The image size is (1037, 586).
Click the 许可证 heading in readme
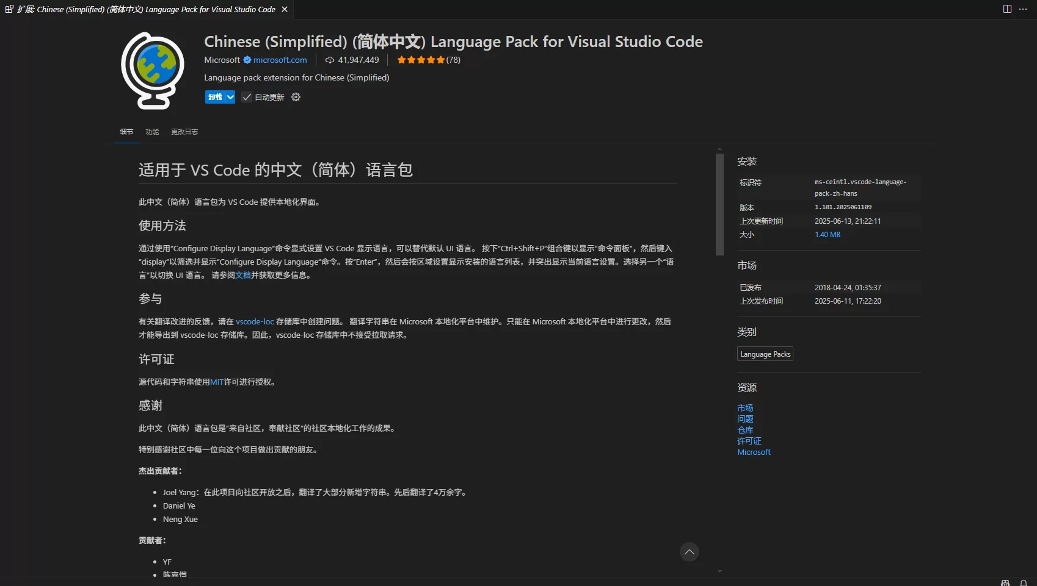pos(156,359)
